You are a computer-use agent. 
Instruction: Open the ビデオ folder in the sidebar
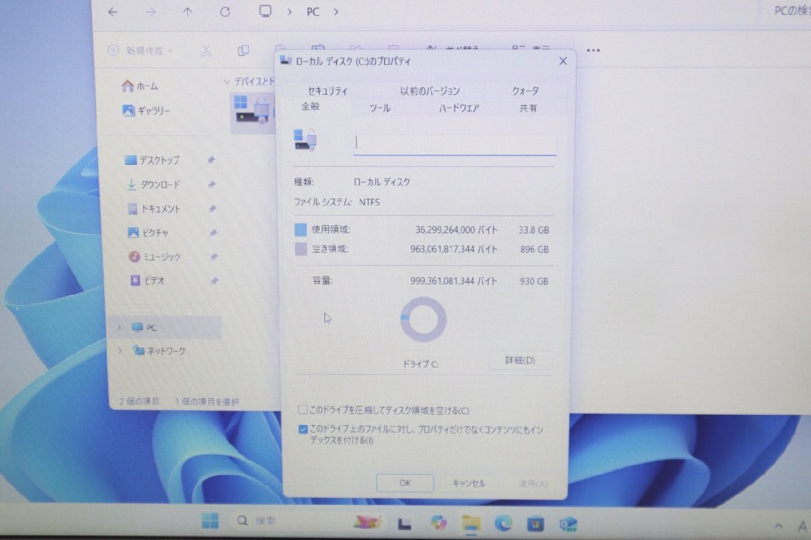click(147, 280)
